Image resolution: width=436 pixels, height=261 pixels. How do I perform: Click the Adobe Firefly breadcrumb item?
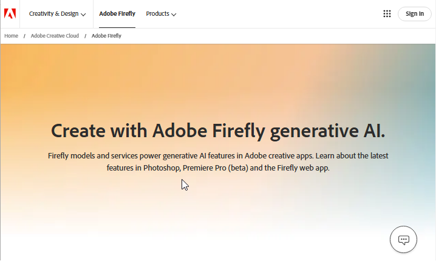point(106,36)
